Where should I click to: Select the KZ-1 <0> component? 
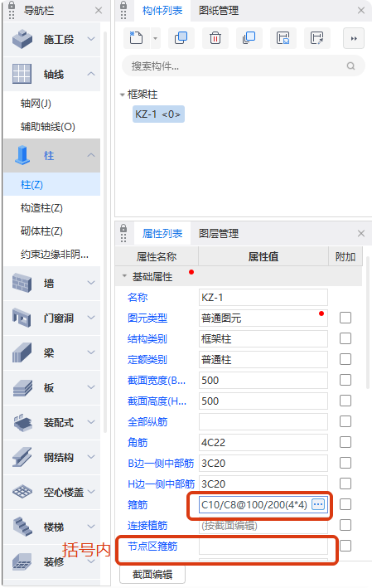click(x=158, y=114)
